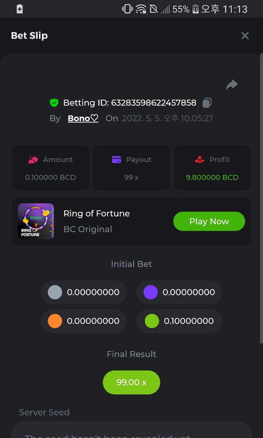Select the green color bet swatch
This screenshot has height=438, width=263.
(x=152, y=321)
